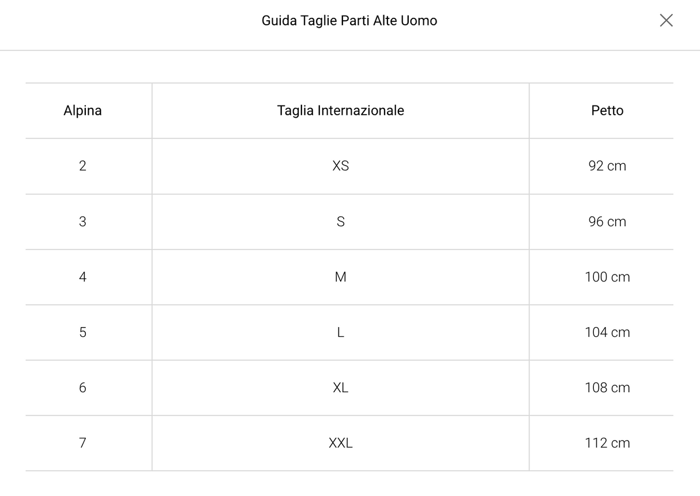Select the Taglia Internazionale column header
Screen dimensions: 700x496
coord(340,110)
